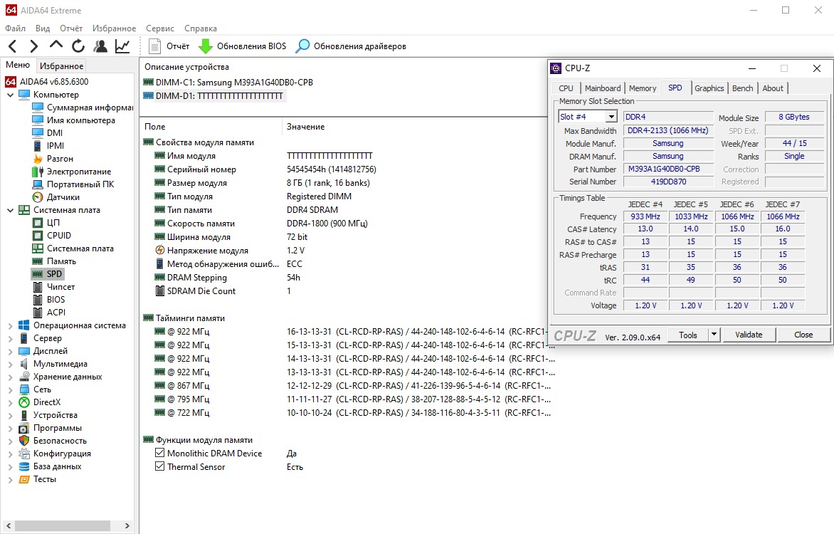Viewport: 834px width, 534px height.
Task: Click the Tools button in CPU-Z
Action: point(687,335)
